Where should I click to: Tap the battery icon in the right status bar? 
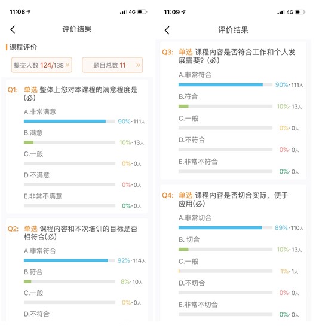pyautogui.click(x=300, y=12)
